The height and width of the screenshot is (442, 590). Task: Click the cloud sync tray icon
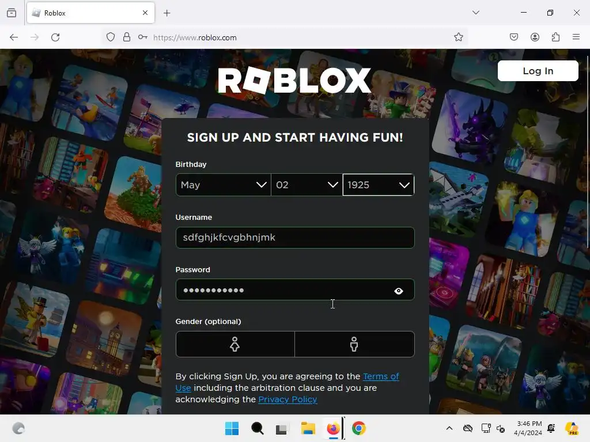pyautogui.click(x=468, y=428)
